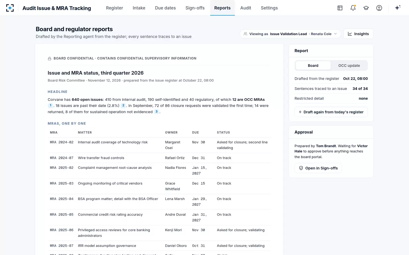Click owner Kenji Mori

173,230
